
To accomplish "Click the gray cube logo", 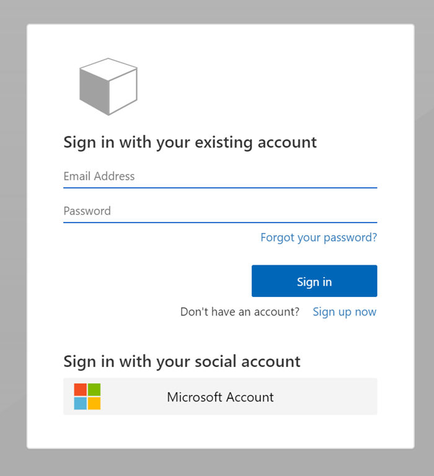I will point(108,87).
